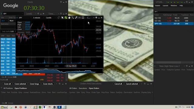Switch to Open Positions tab

pyautogui.click(x=21, y=88)
